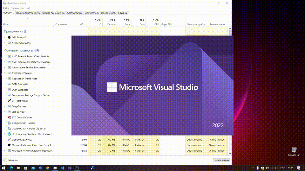Sort by the ЦП column header
Viewport: 305px width, 171px height.
coord(95,22)
